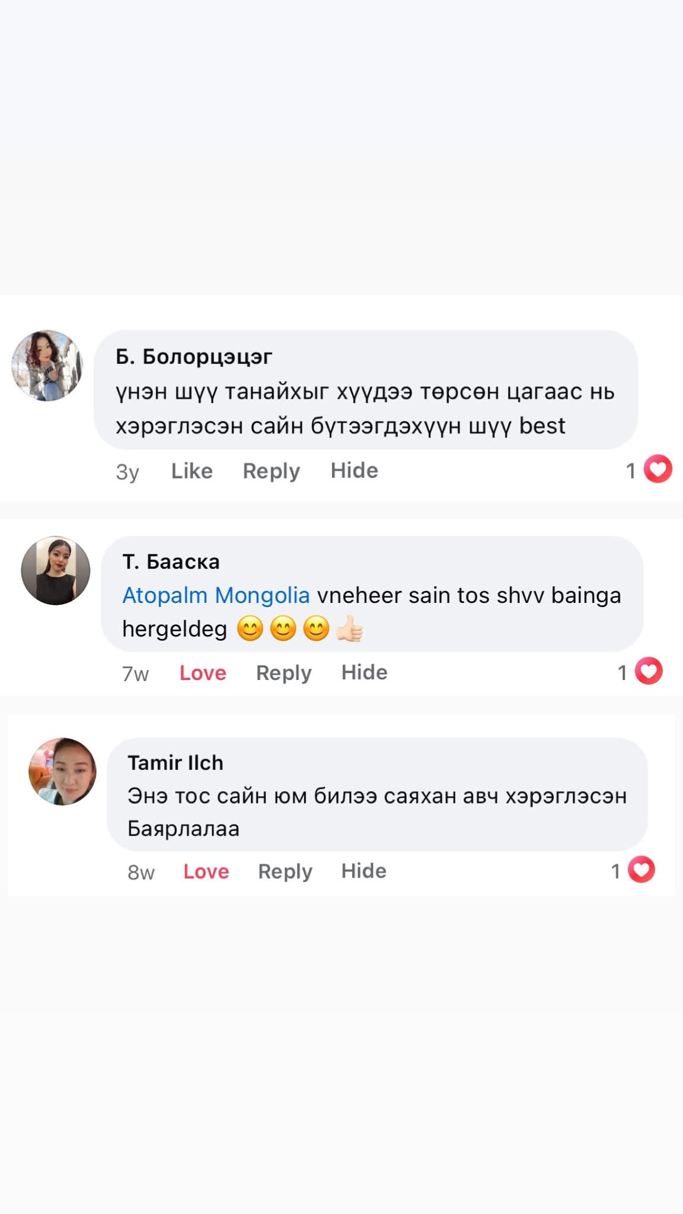Open the Atopalm Mongolia tagged page link
The width and height of the screenshot is (683, 1214).
[x=216, y=595]
